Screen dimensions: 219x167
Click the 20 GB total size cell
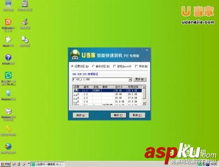(120, 98)
